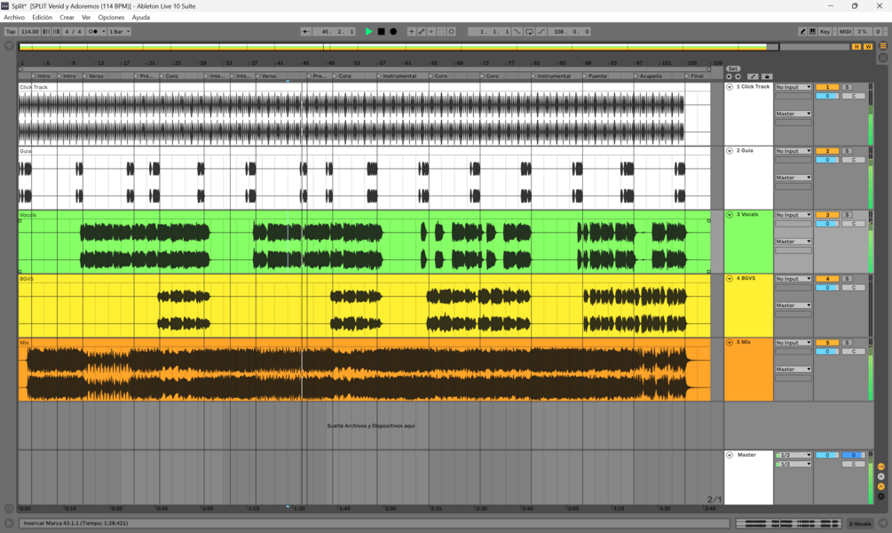This screenshot has height=533, width=892.
Task: Click the Previous Locator arrow icon
Action: (x=729, y=76)
